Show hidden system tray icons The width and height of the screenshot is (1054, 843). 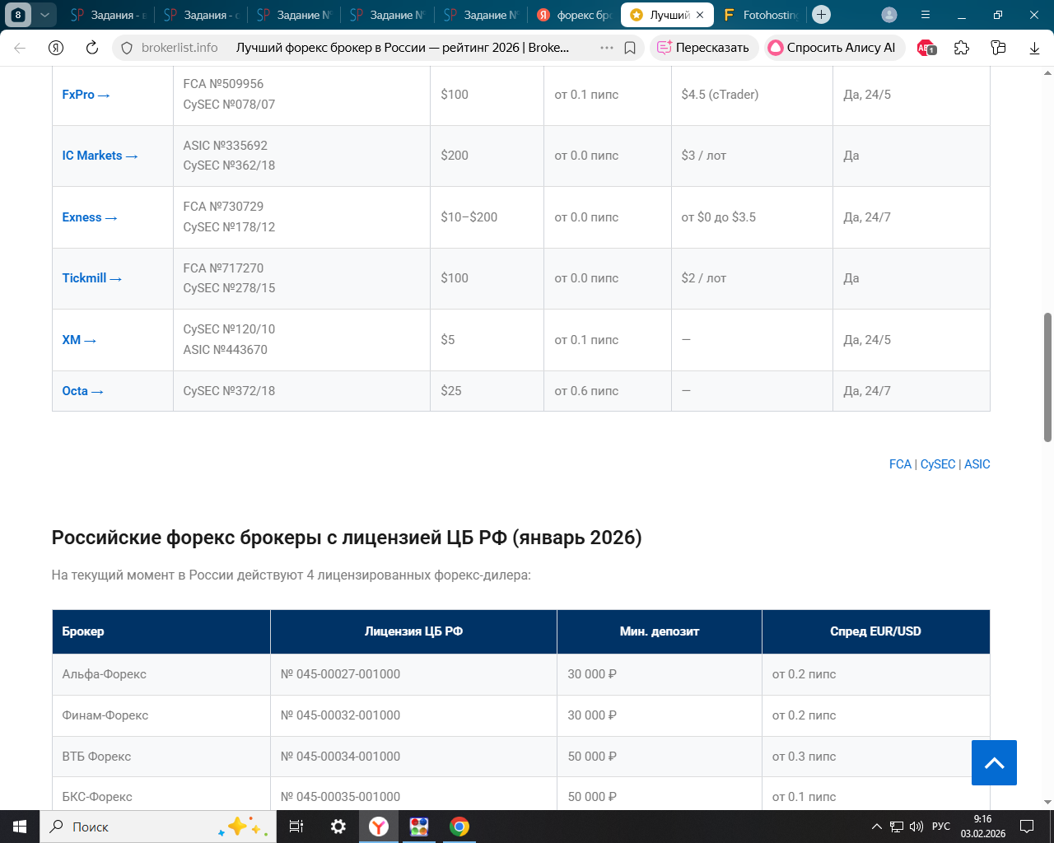tap(876, 827)
